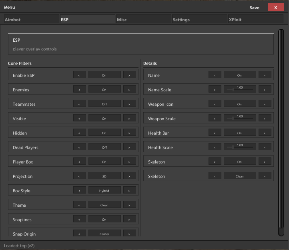
Task: Increase Name Scale with right arrow
Action: coord(265,89)
